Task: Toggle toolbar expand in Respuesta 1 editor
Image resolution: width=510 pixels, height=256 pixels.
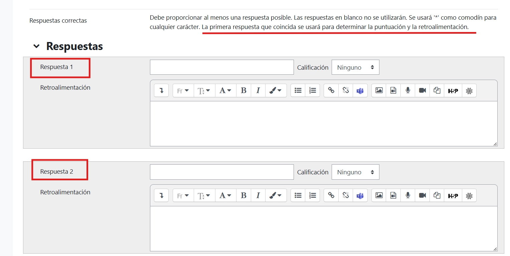Action: 161,91
